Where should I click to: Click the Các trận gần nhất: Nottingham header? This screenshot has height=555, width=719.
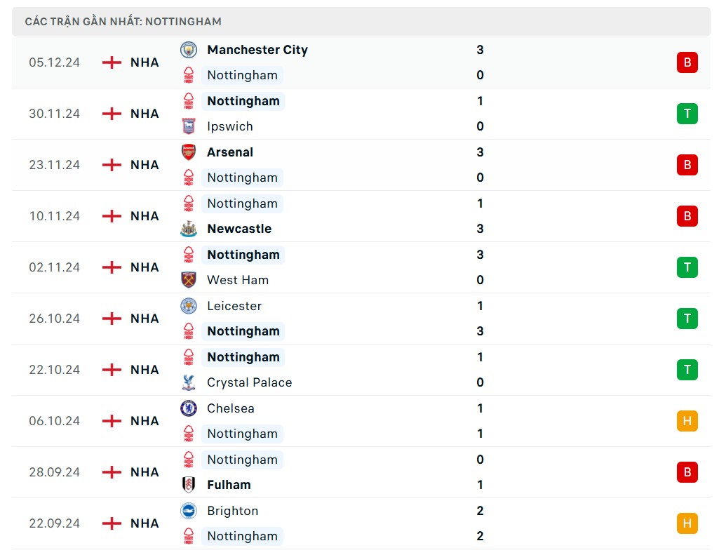(x=123, y=22)
